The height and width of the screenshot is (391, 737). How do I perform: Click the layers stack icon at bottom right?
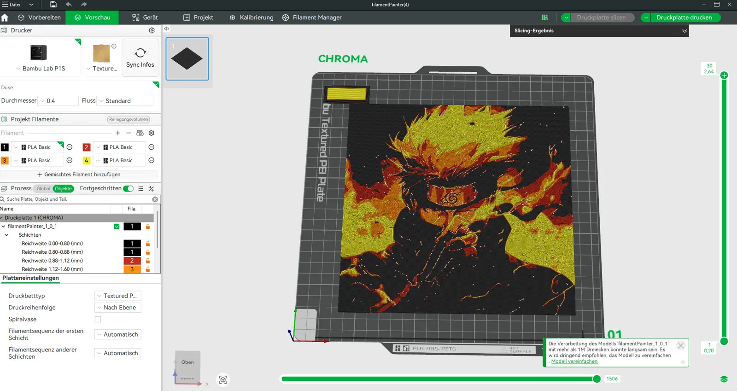(724, 379)
